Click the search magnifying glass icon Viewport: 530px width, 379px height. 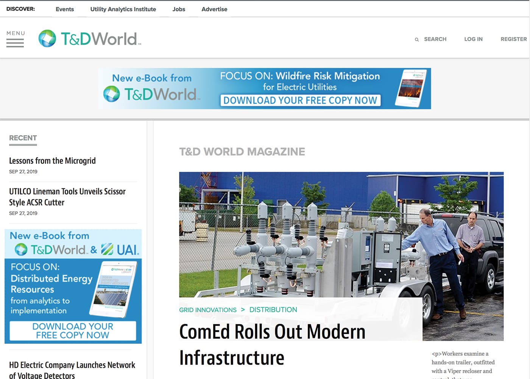[416, 39]
